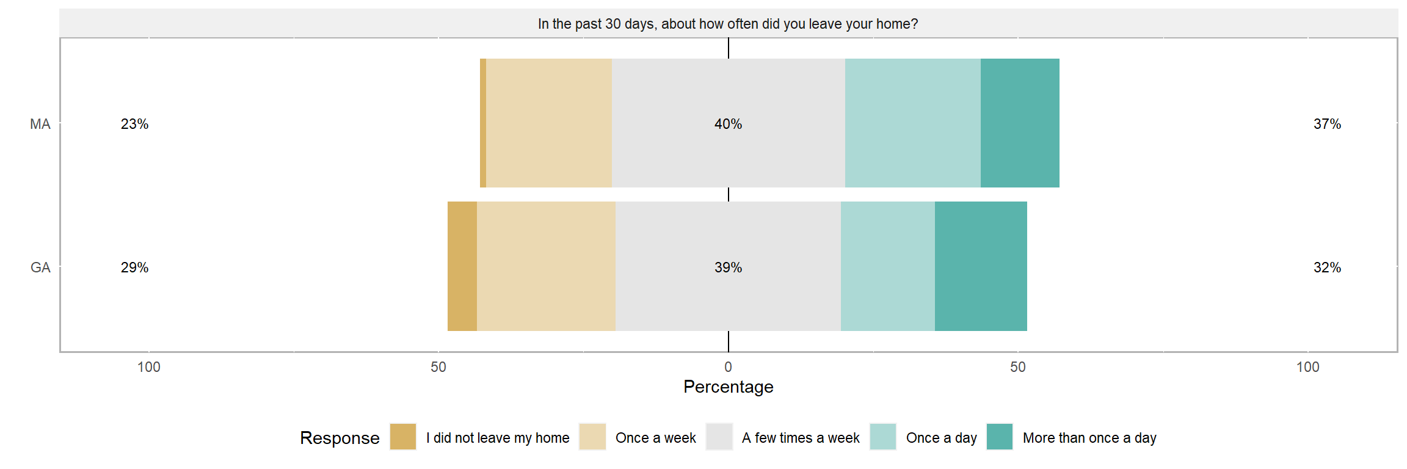Click the 'Once a day' legend swatch
1407x469 pixels.
[x=882, y=437]
